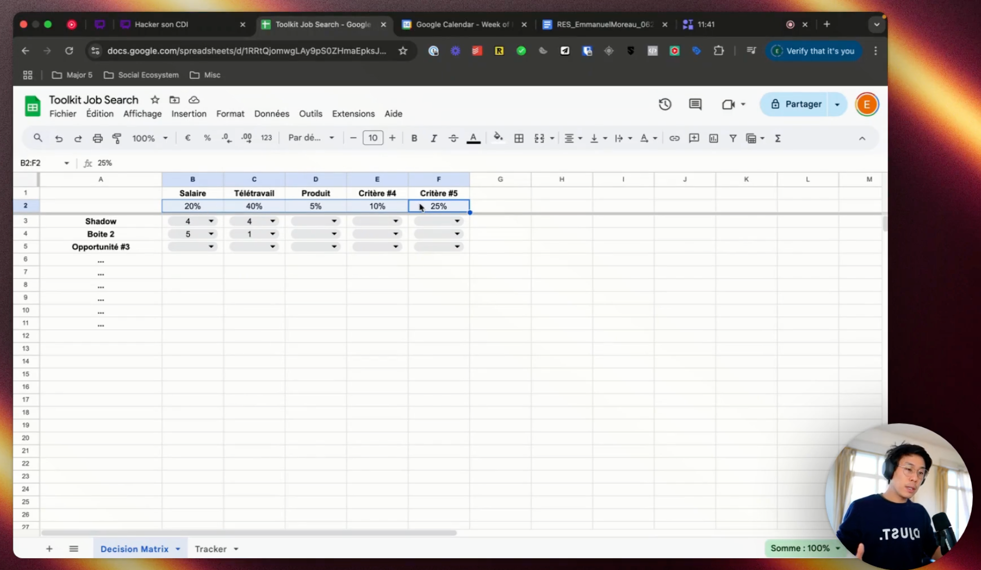
Task: Open the Fichier menu
Action: [62, 114]
